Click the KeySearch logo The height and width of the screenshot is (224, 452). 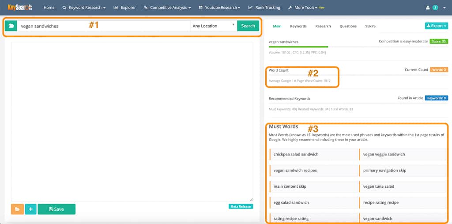point(20,8)
